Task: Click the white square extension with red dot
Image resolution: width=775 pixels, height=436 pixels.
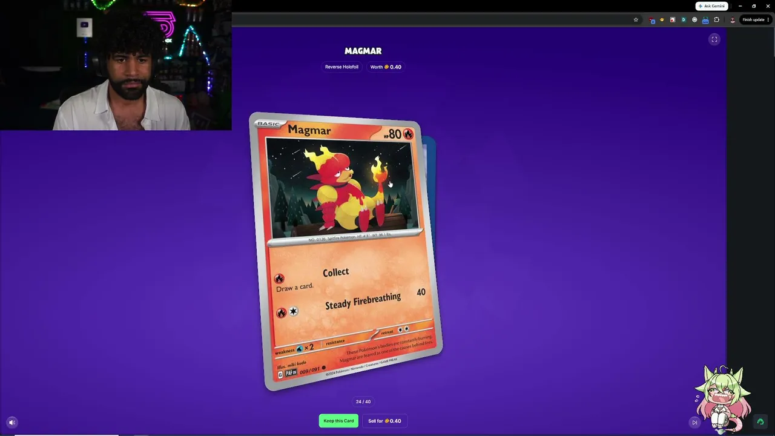Action: tap(672, 20)
